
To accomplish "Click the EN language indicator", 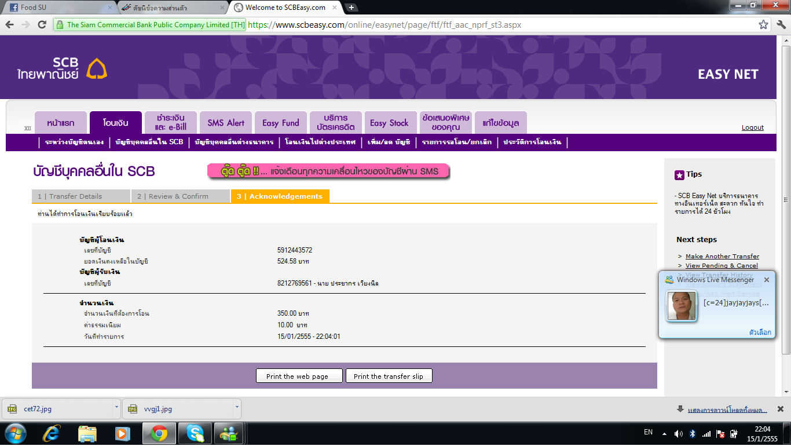I will [649, 432].
